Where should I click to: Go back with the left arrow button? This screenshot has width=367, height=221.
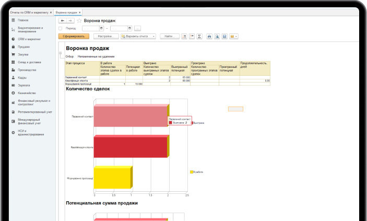[x=62, y=20]
